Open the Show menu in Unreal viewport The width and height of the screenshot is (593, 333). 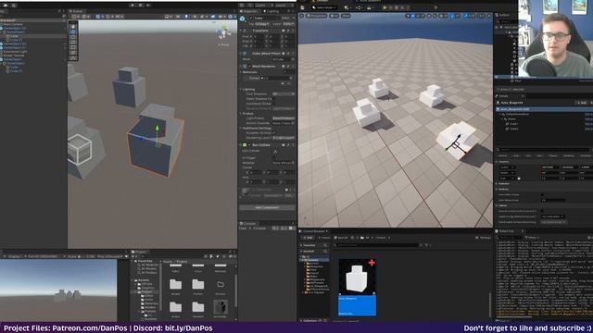(x=346, y=16)
